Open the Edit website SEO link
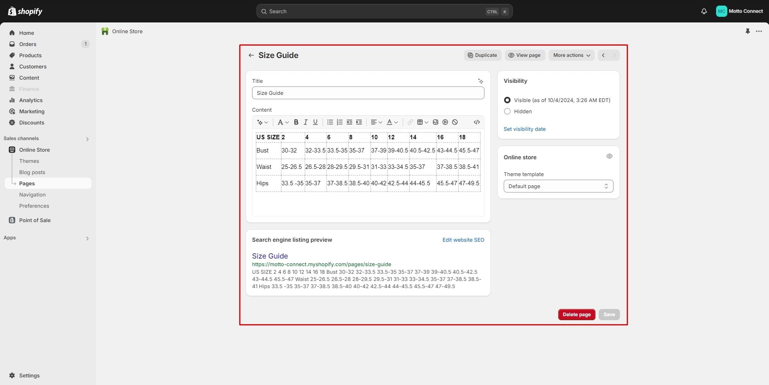 pyautogui.click(x=463, y=240)
